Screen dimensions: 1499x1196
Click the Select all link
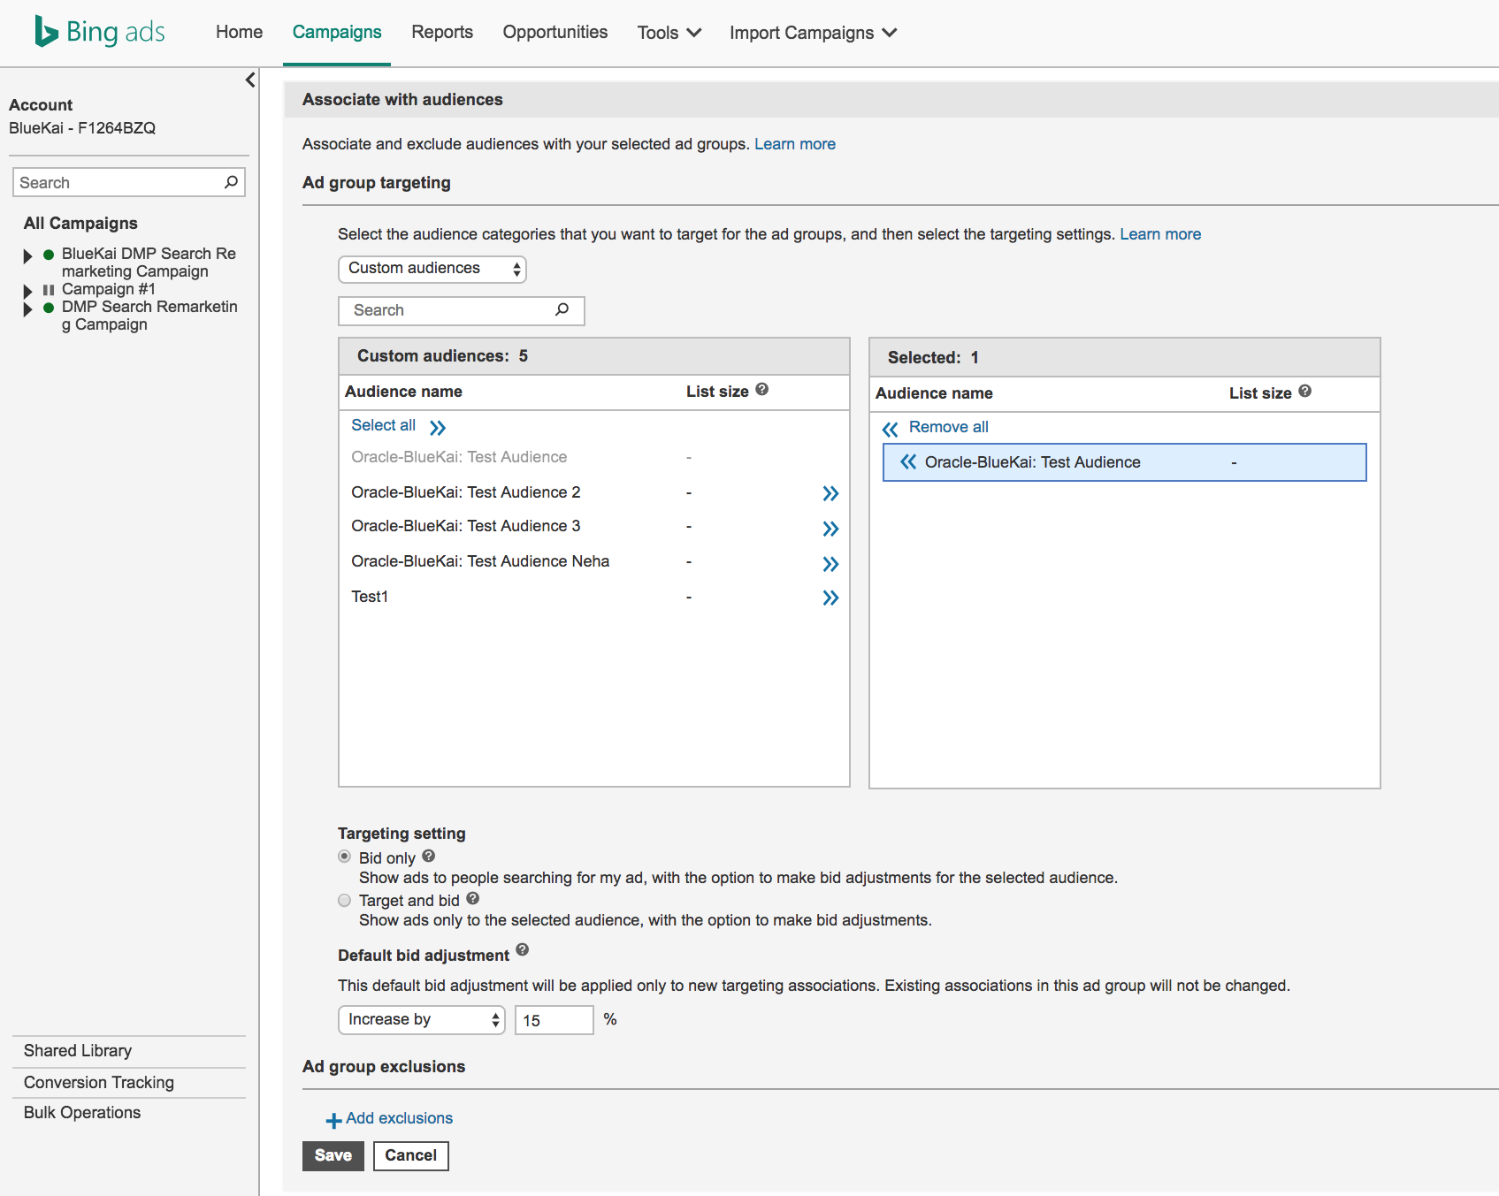[x=384, y=425]
